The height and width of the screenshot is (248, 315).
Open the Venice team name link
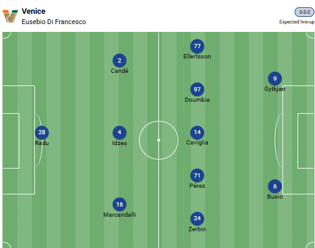tap(34, 11)
